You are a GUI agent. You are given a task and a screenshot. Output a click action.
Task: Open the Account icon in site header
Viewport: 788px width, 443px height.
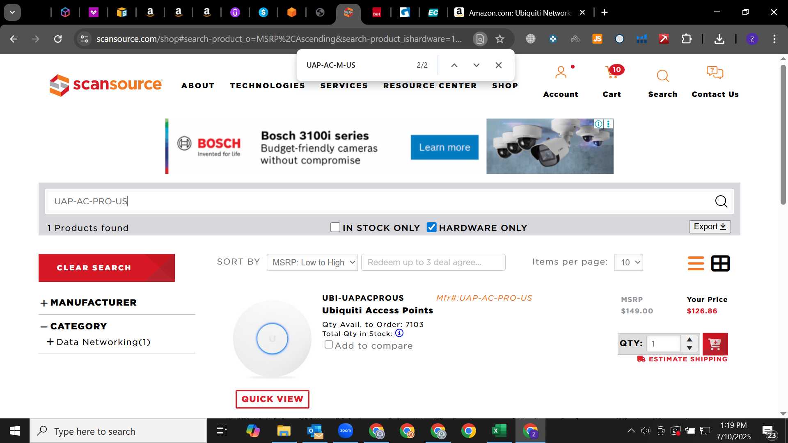561,73
